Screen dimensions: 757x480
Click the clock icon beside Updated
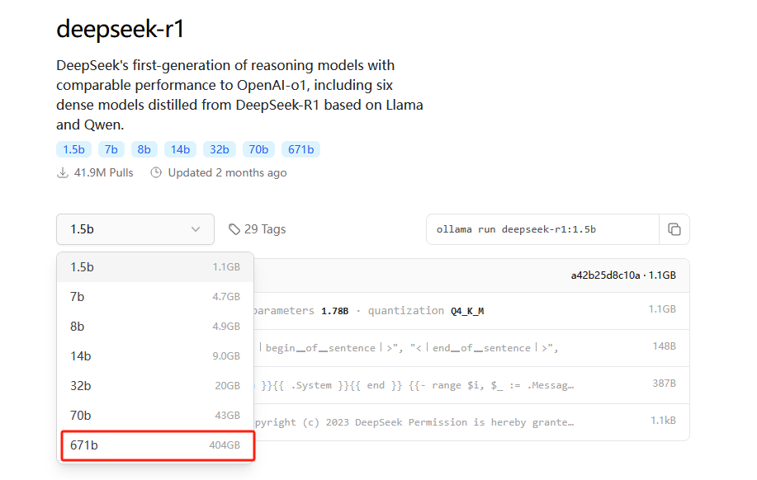156,172
